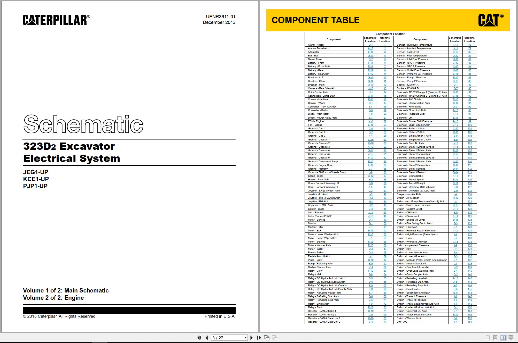Click the 'Component Location' table header
This screenshot has width=518, height=343.
click(x=390, y=34)
